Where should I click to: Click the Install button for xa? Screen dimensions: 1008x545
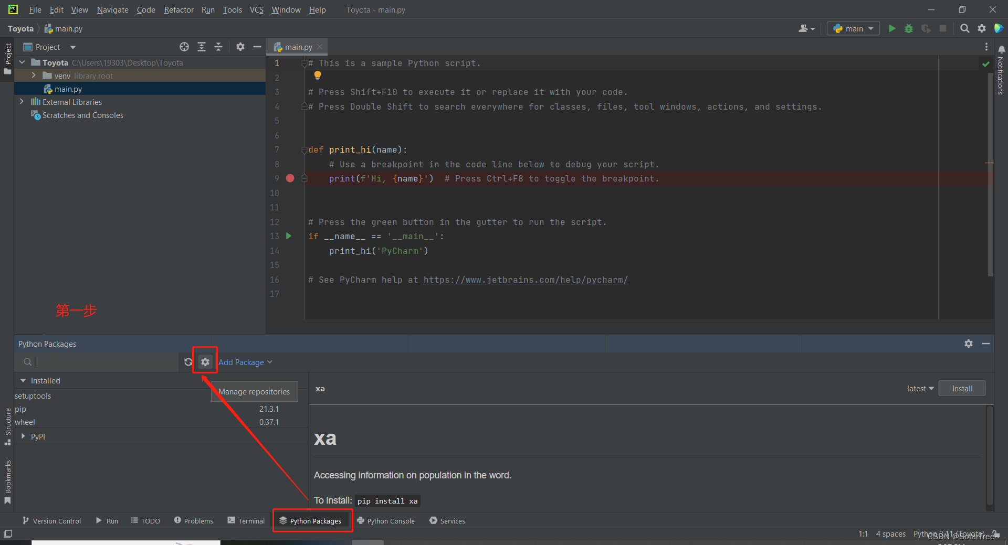click(962, 388)
